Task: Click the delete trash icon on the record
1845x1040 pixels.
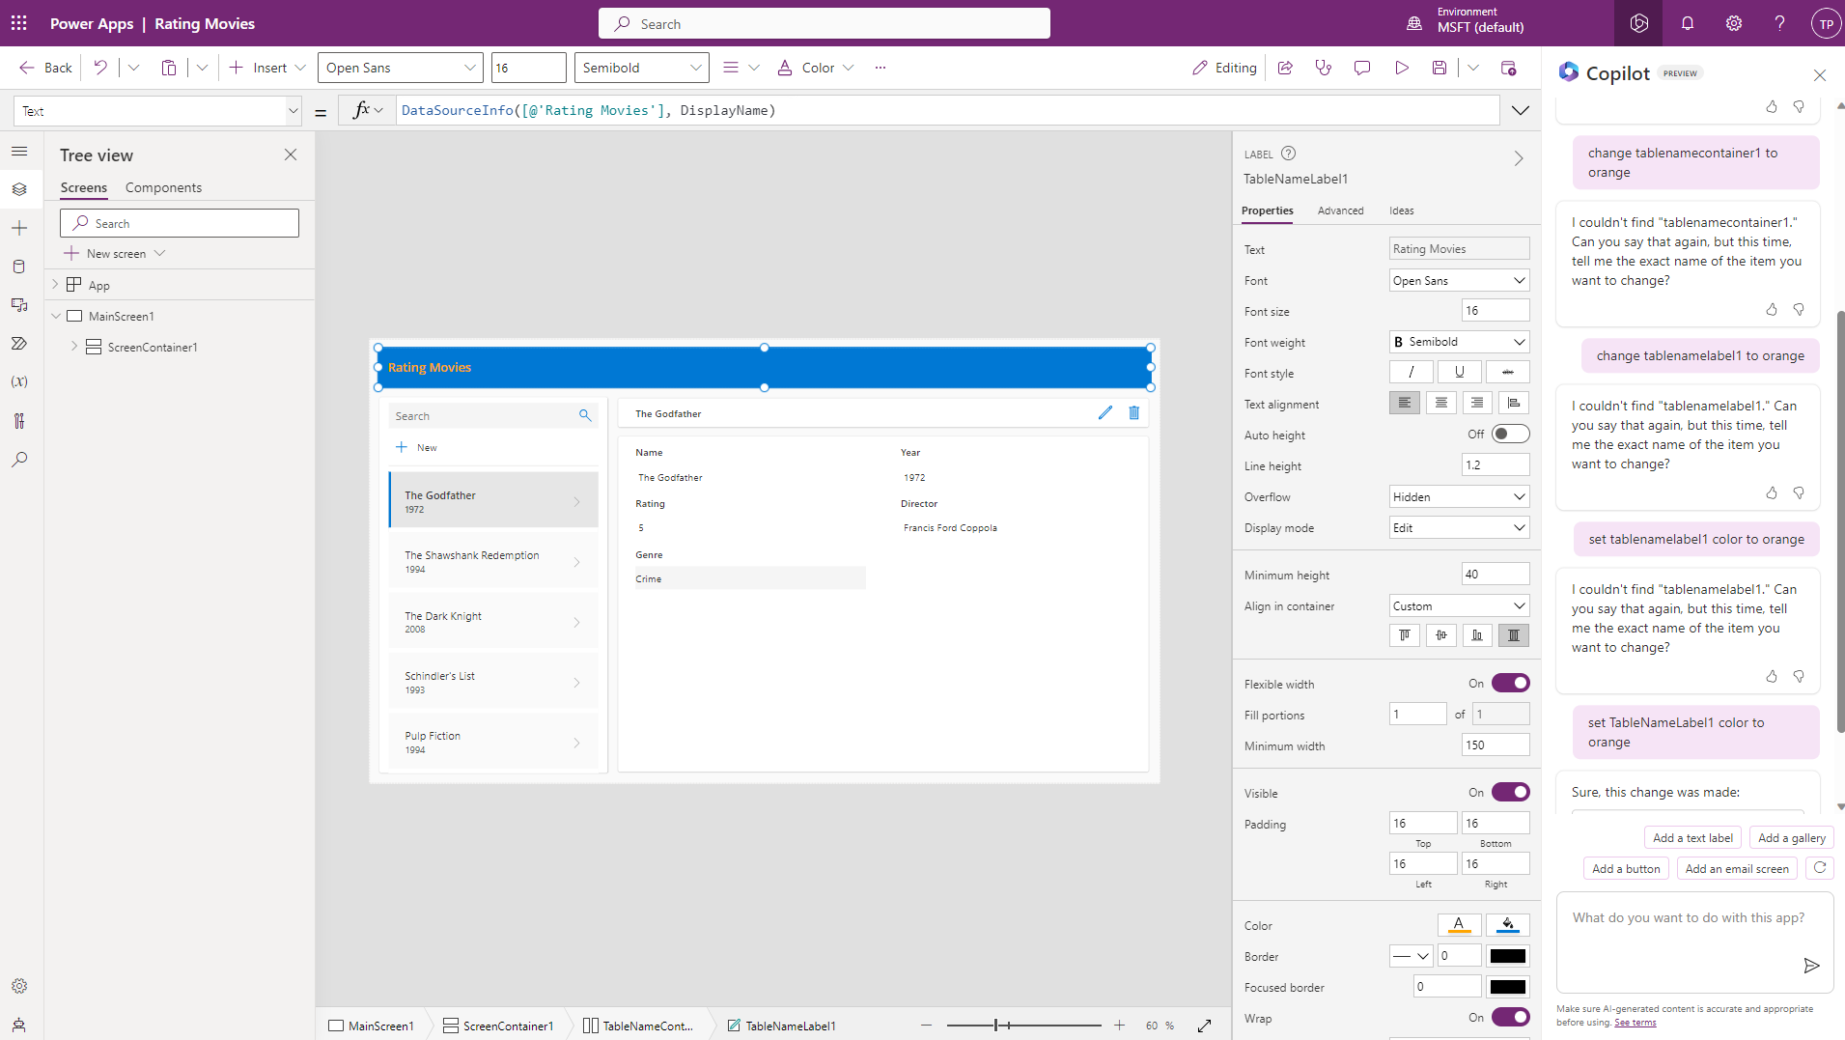Action: [x=1134, y=413]
